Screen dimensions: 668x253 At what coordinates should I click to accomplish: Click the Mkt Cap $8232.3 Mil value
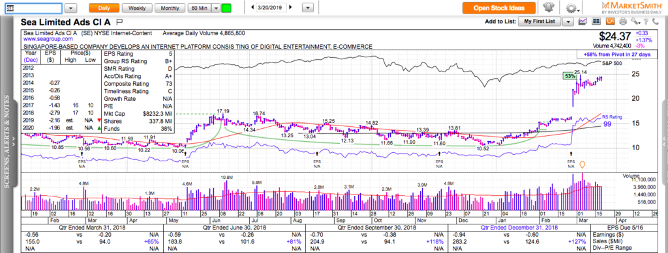point(158,113)
